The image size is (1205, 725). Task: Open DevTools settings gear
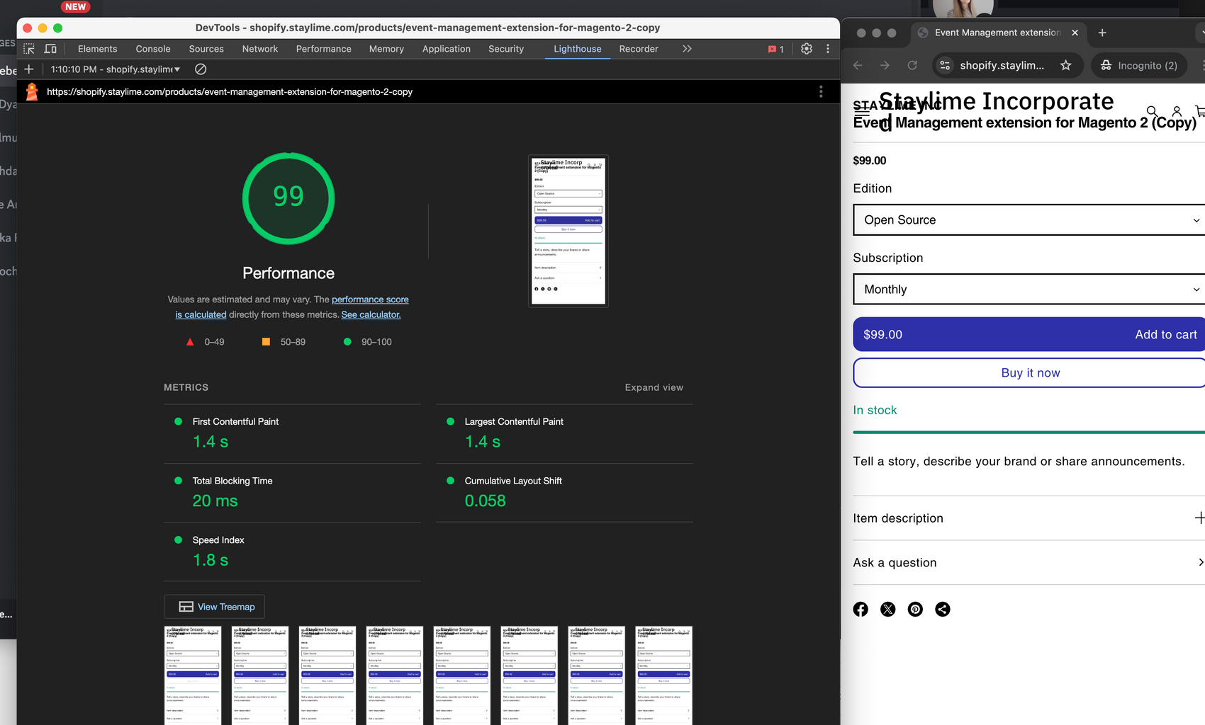pos(807,49)
